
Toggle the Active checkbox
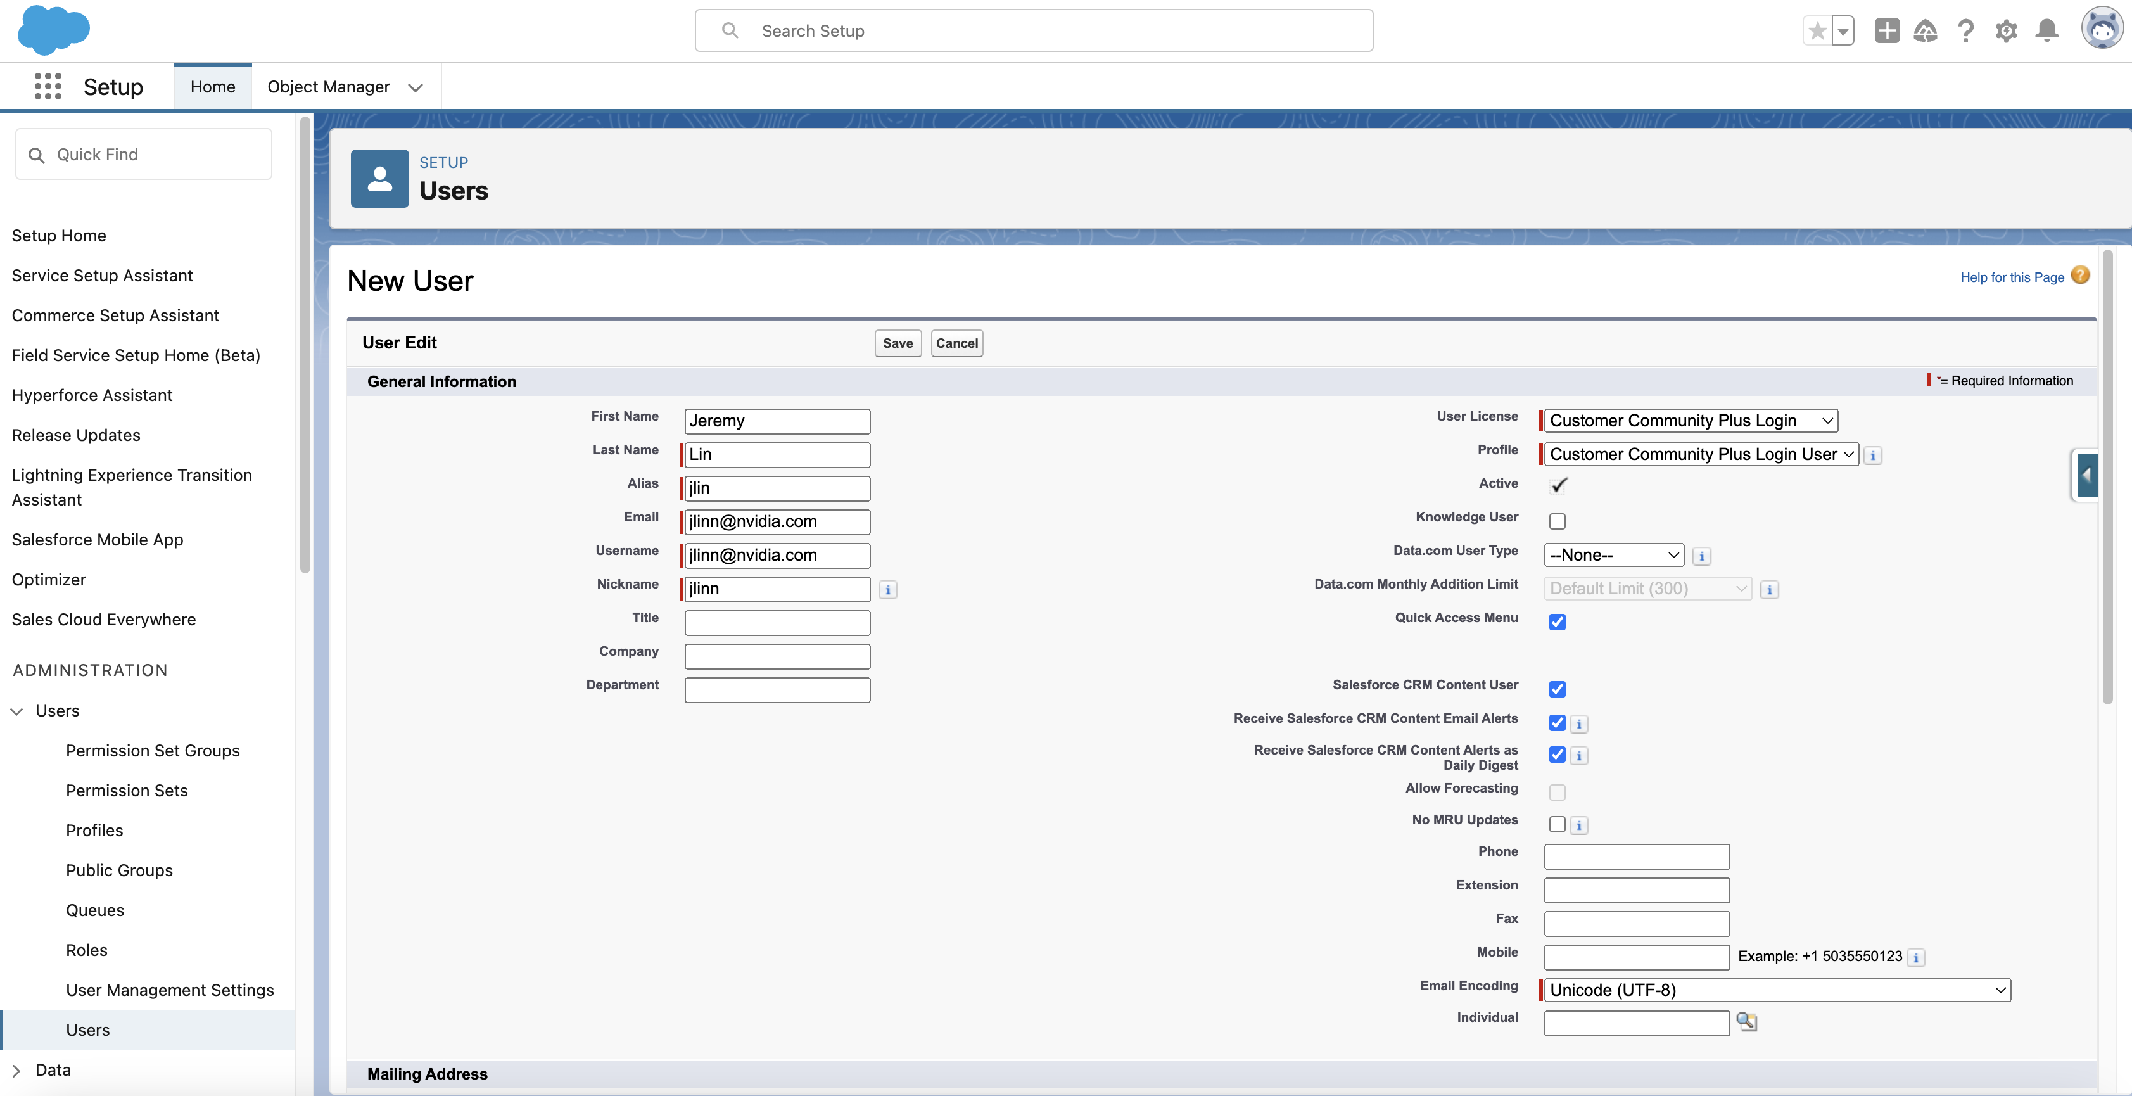pyautogui.click(x=1558, y=485)
